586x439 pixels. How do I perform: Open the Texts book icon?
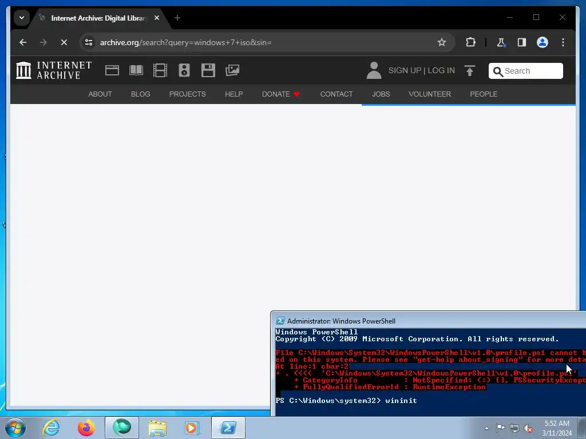136,70
